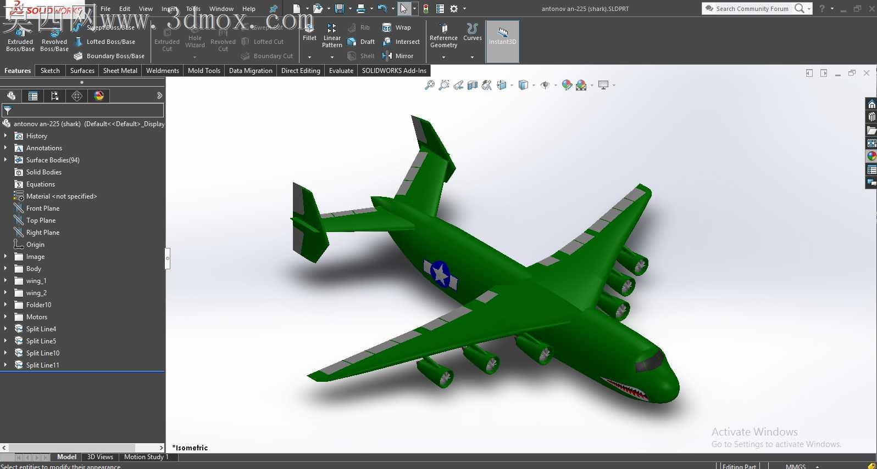This screenshot has width=877, height=469.
Task: Activate the Mirror feature
Action: (397, 56)
